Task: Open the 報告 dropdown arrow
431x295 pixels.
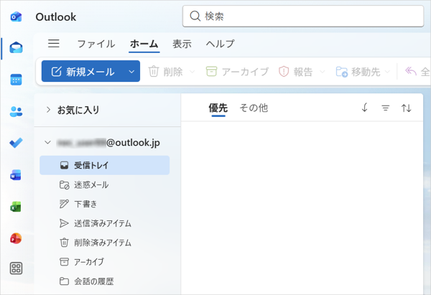Action: pos(322,72)
